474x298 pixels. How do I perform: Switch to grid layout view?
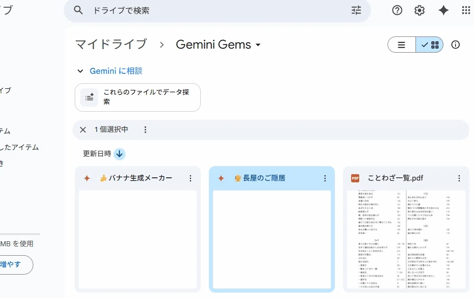429,45
